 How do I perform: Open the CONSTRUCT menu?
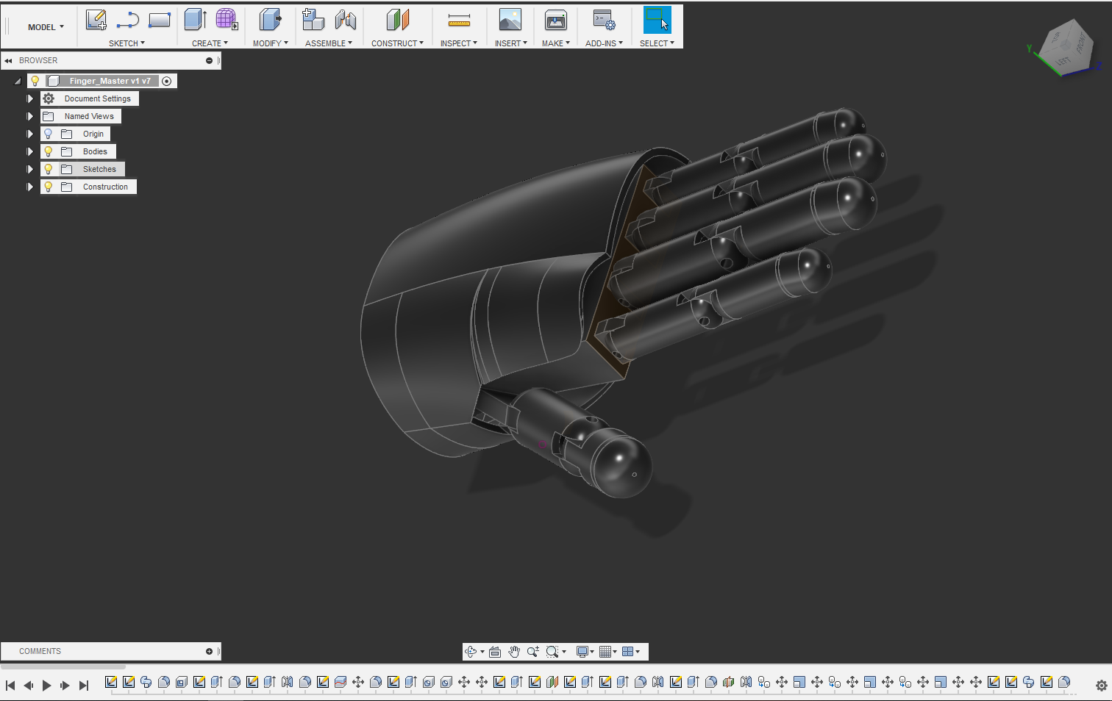tap(397, 43)
